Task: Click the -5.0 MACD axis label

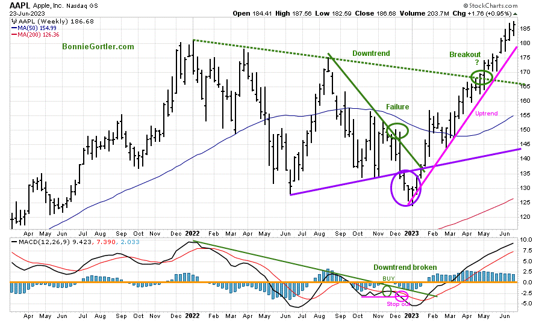Action: tap(526, 304)
